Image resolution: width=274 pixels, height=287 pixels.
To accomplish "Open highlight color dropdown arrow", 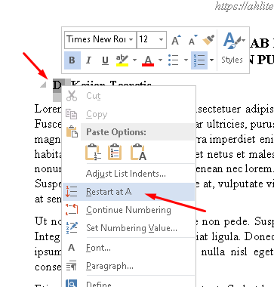I will point(134,60).
